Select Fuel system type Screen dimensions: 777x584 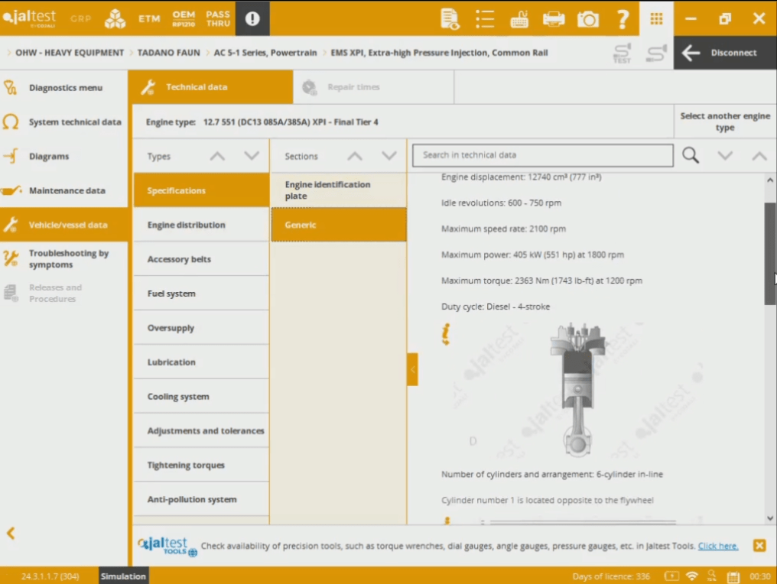(201, 294)
